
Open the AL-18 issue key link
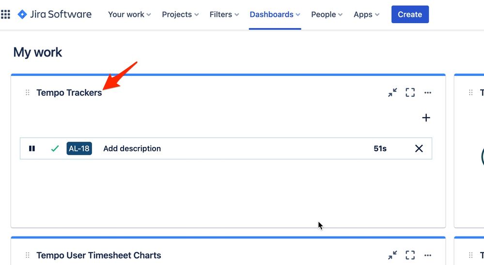tap(79, 148)
